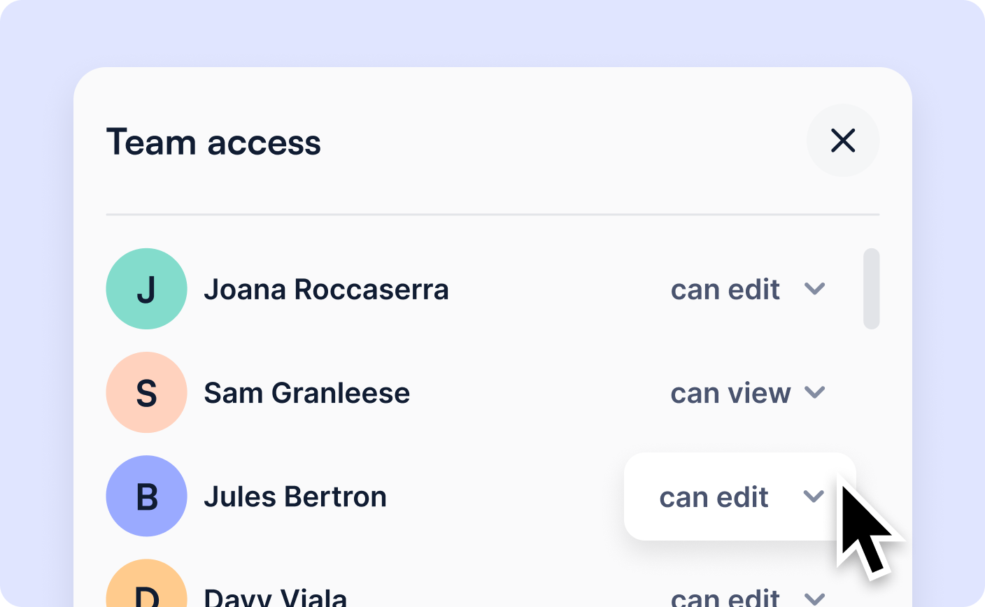985x607 pixels.
Task: Open Jules Bertron's highlighted can edit dropdown
Action: click(740, 497)
